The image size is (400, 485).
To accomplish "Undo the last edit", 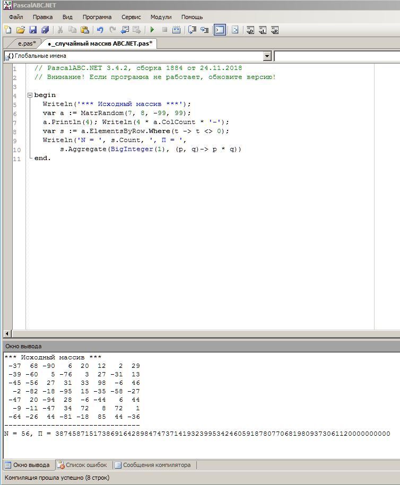I will click(x=100, y=30).
